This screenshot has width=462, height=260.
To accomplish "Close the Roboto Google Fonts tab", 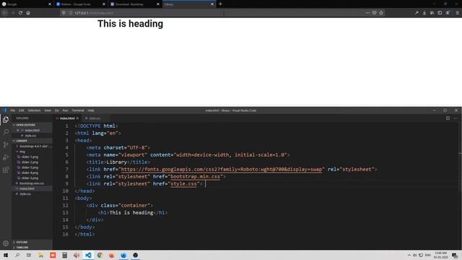I will pyautogui.click(x=104, y=4).
